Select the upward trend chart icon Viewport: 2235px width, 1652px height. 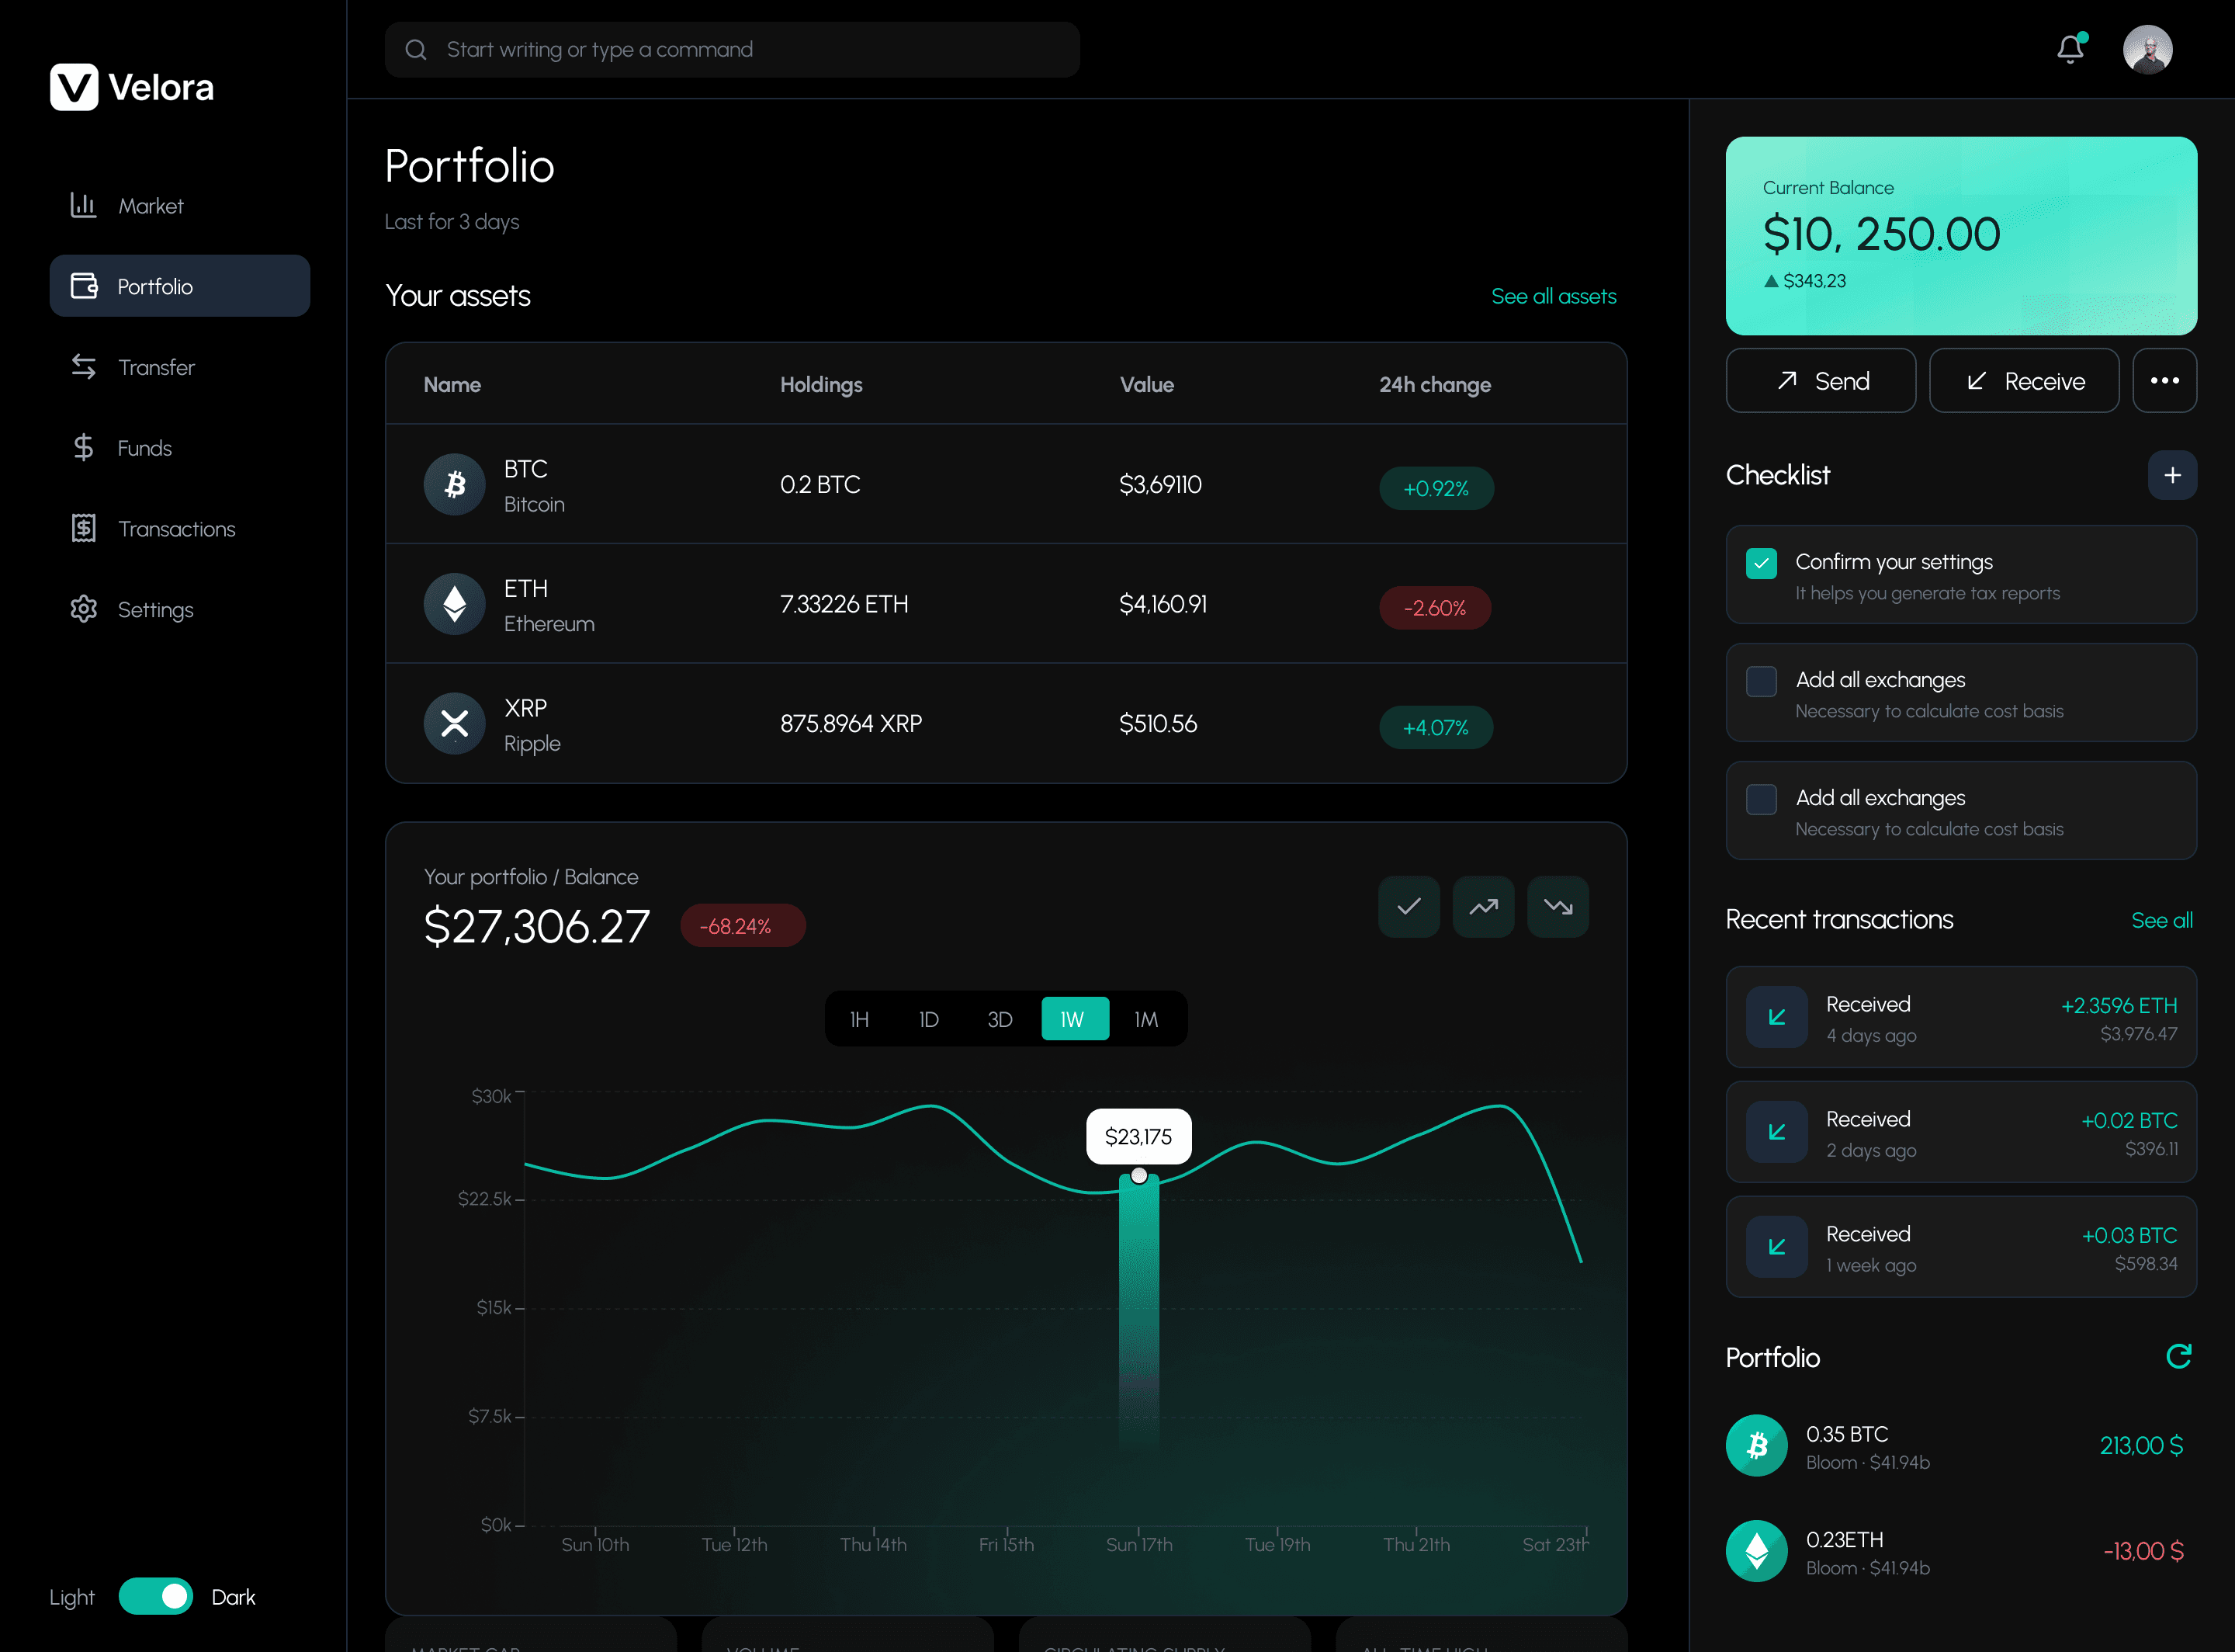[1483, 907]
